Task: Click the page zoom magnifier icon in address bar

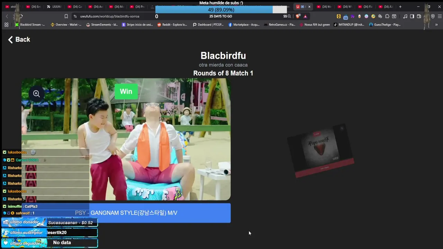Action: point(289,16)
